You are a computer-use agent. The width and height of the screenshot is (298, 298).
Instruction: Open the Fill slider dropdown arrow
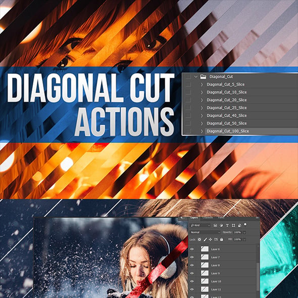pyautogui.click(x=244, y=239)
